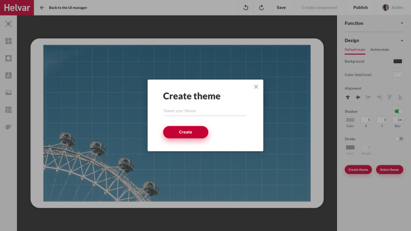
Task: Select the image tool in sidebar
Action: point(9,93)
